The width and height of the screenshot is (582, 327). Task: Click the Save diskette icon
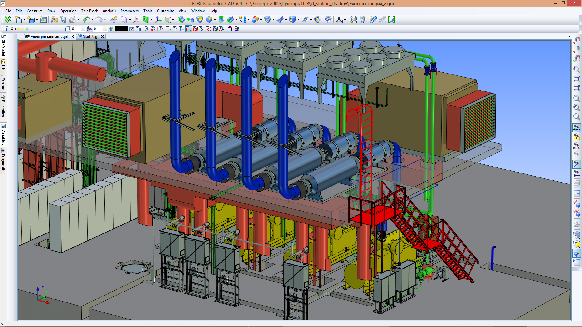tap(63, 20)
